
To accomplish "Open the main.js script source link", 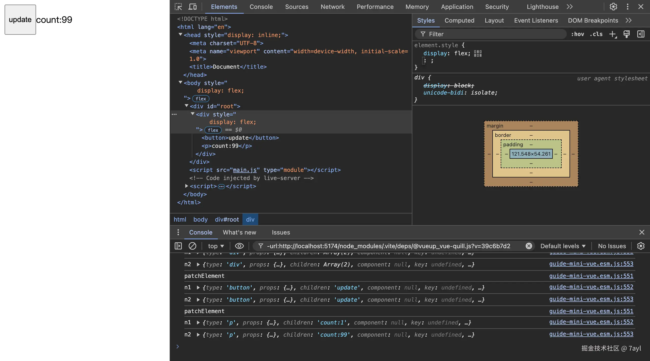I will point(245,170).
